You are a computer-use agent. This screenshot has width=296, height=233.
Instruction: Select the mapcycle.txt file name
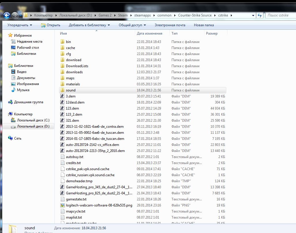click(x=76, y=211)
